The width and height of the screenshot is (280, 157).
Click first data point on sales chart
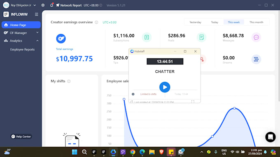(124, 99)
